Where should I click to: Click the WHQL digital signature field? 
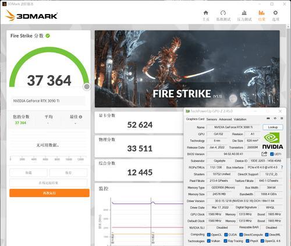[270, 208]
